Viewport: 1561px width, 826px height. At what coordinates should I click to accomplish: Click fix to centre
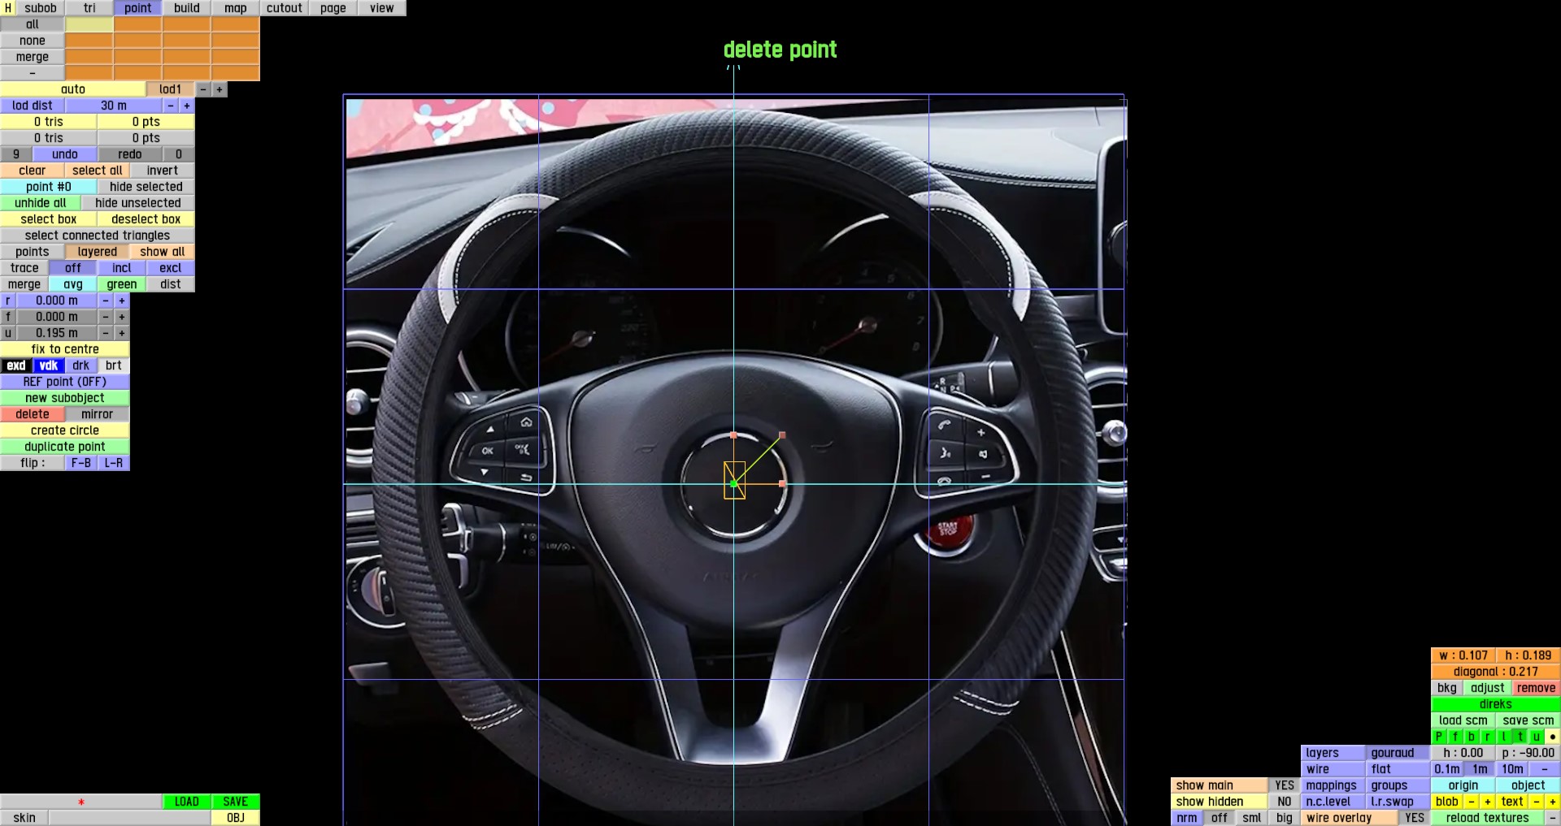pyautogui.click(x=65, y=349)
